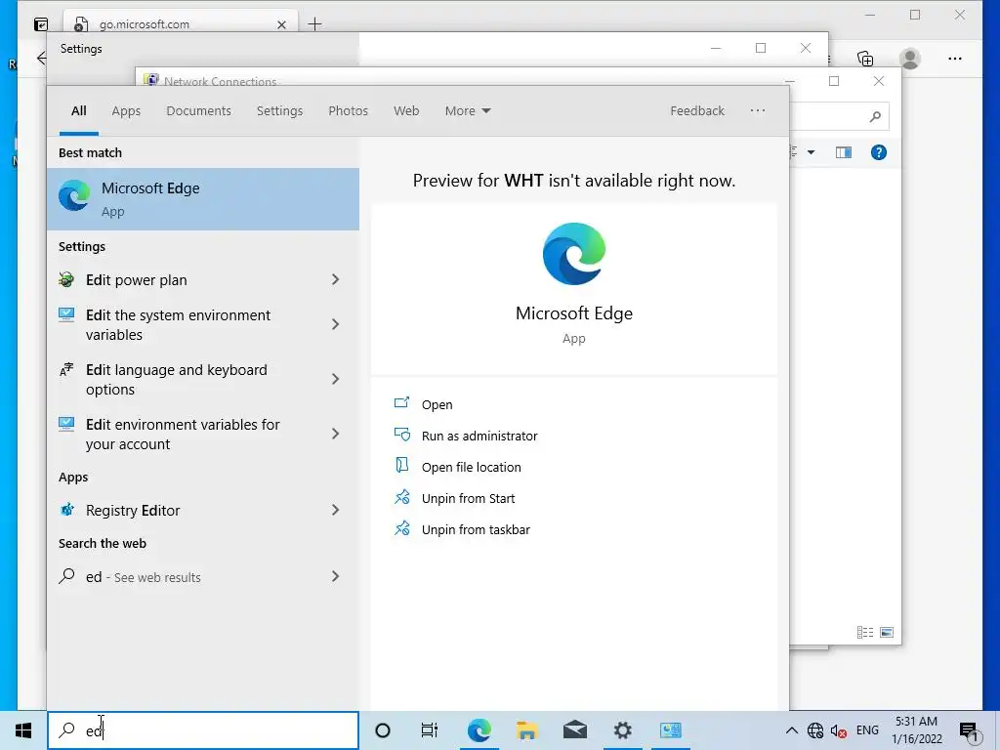Switch to the Control Panel taskbar item
The width and height of the screenshot is (1000, 750).
tap(670, 730)
